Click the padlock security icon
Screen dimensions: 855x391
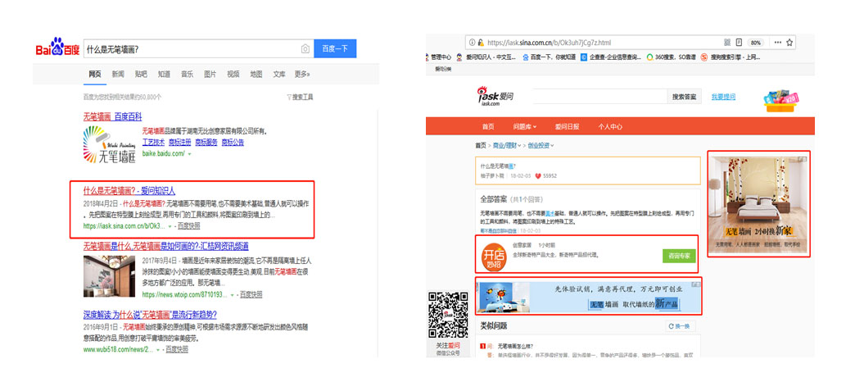click(481, 43)
